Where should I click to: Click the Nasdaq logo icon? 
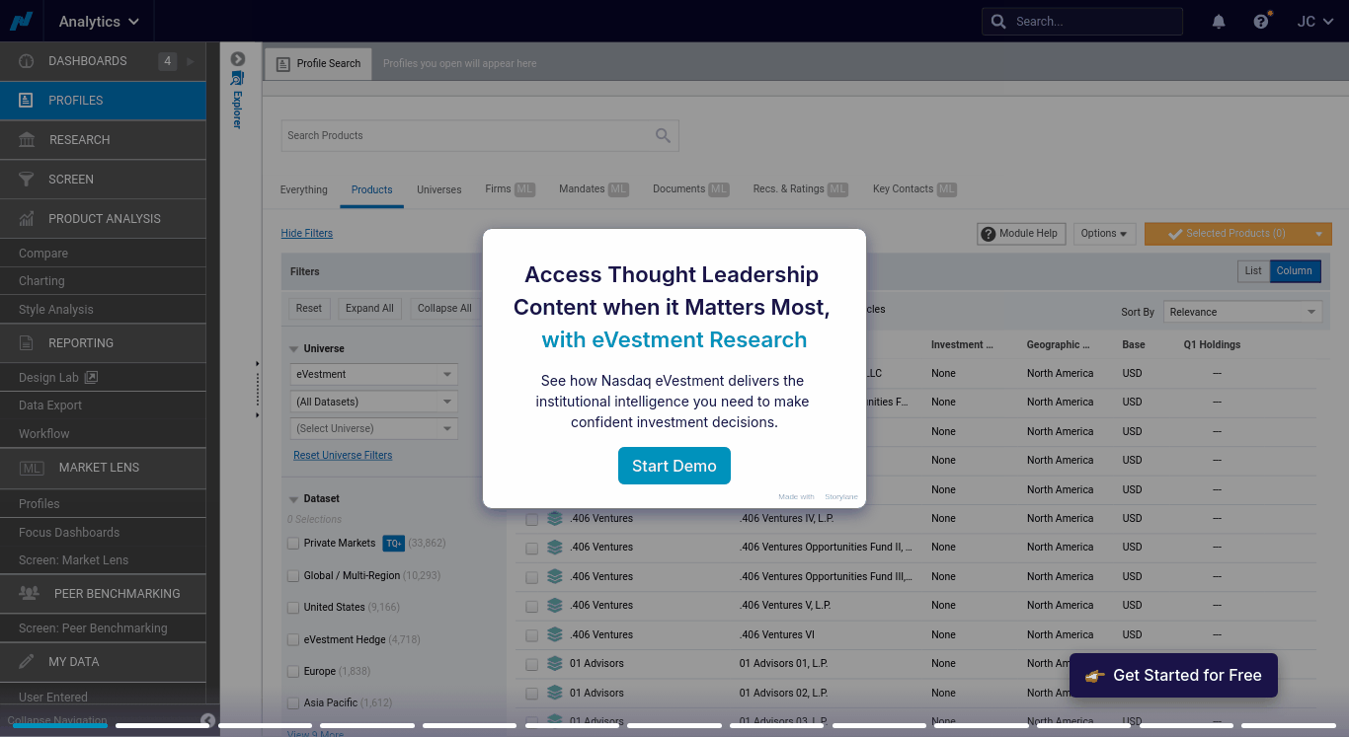pos(22,21)
